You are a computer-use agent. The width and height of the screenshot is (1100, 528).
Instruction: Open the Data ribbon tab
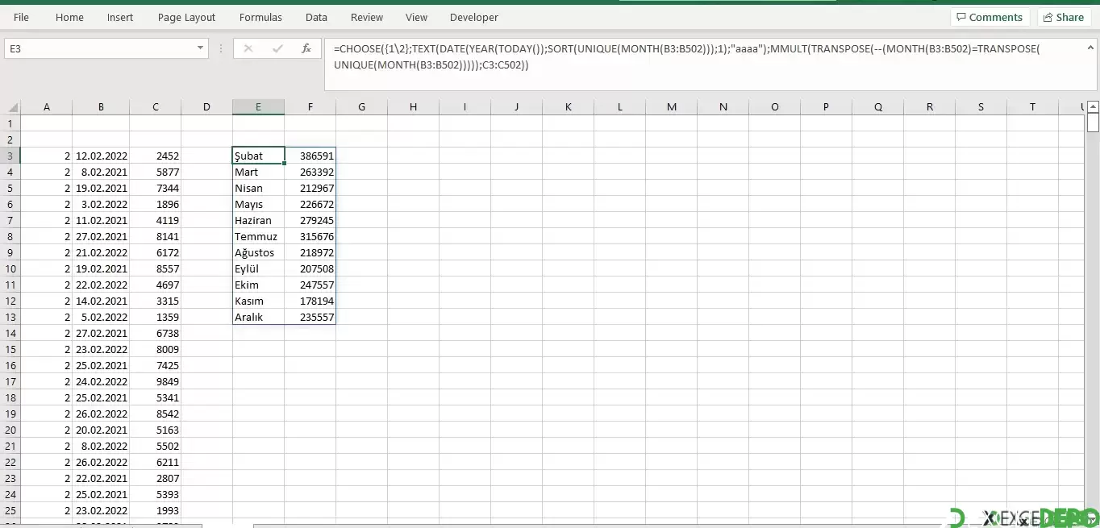click(x=316, y=17)
